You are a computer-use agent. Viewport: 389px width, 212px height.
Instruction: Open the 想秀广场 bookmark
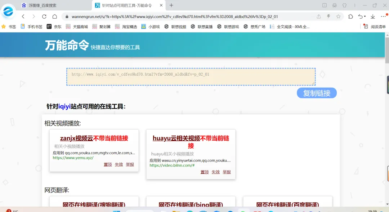(x=254, y=27)
